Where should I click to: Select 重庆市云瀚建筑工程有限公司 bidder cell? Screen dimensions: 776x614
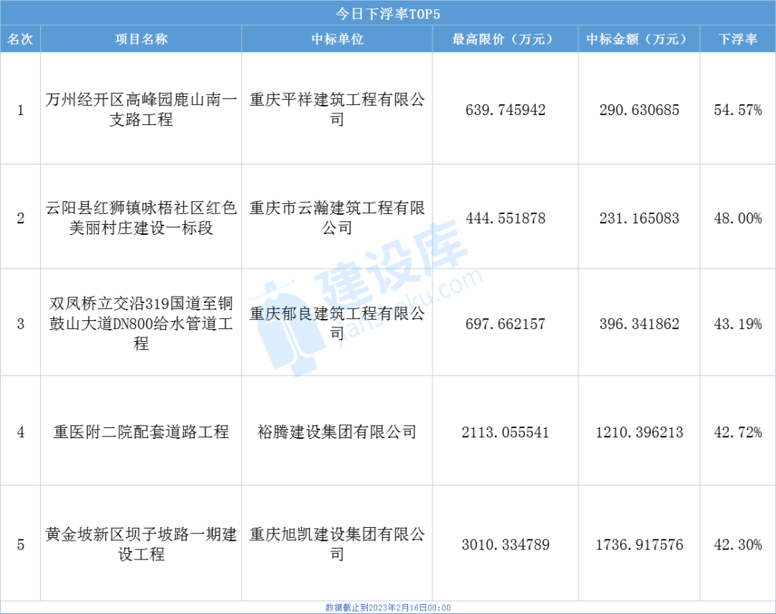(336, 218)
